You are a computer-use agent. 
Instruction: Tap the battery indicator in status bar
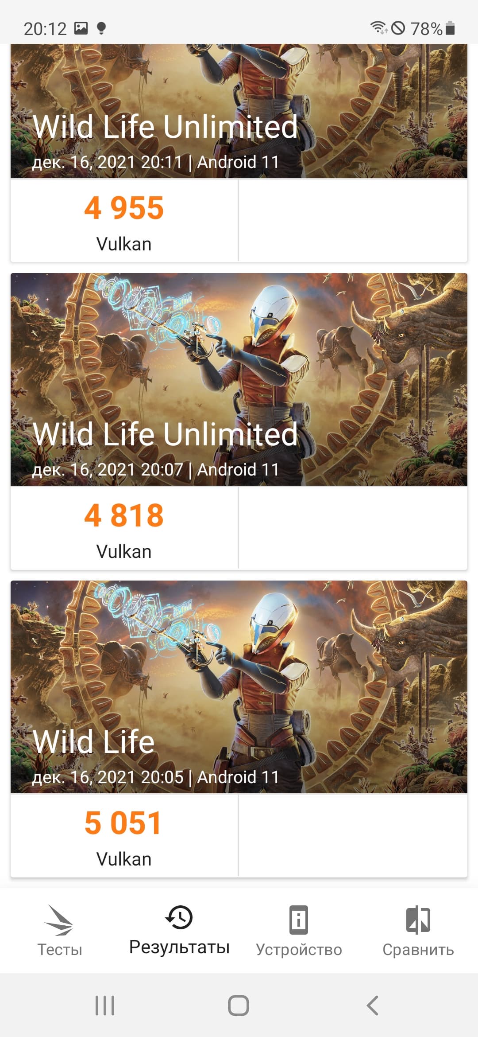point(450,28)
